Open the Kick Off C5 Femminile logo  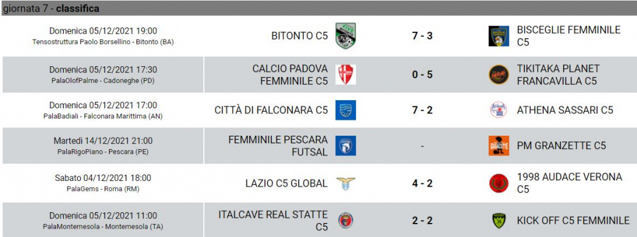pos(499,220)
